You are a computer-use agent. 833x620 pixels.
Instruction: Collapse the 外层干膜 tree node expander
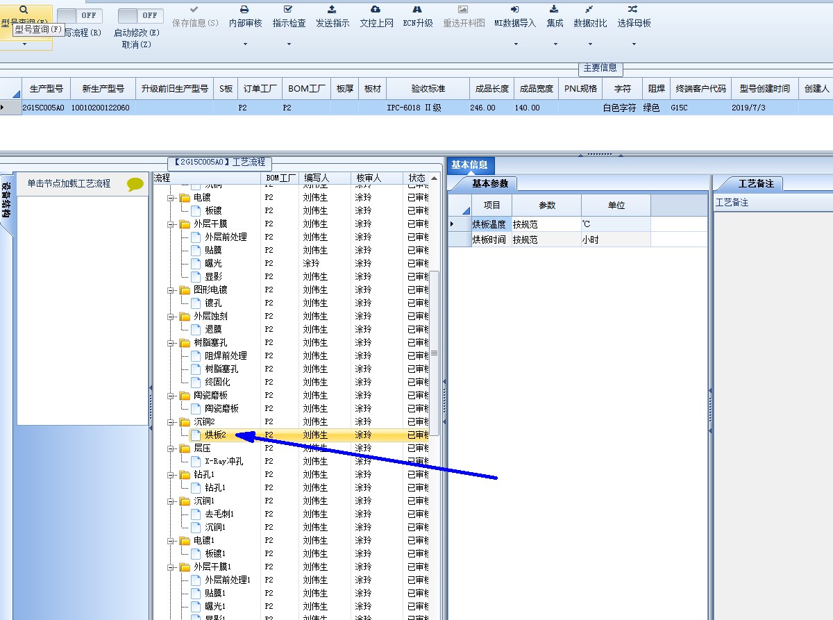[171, 224]
